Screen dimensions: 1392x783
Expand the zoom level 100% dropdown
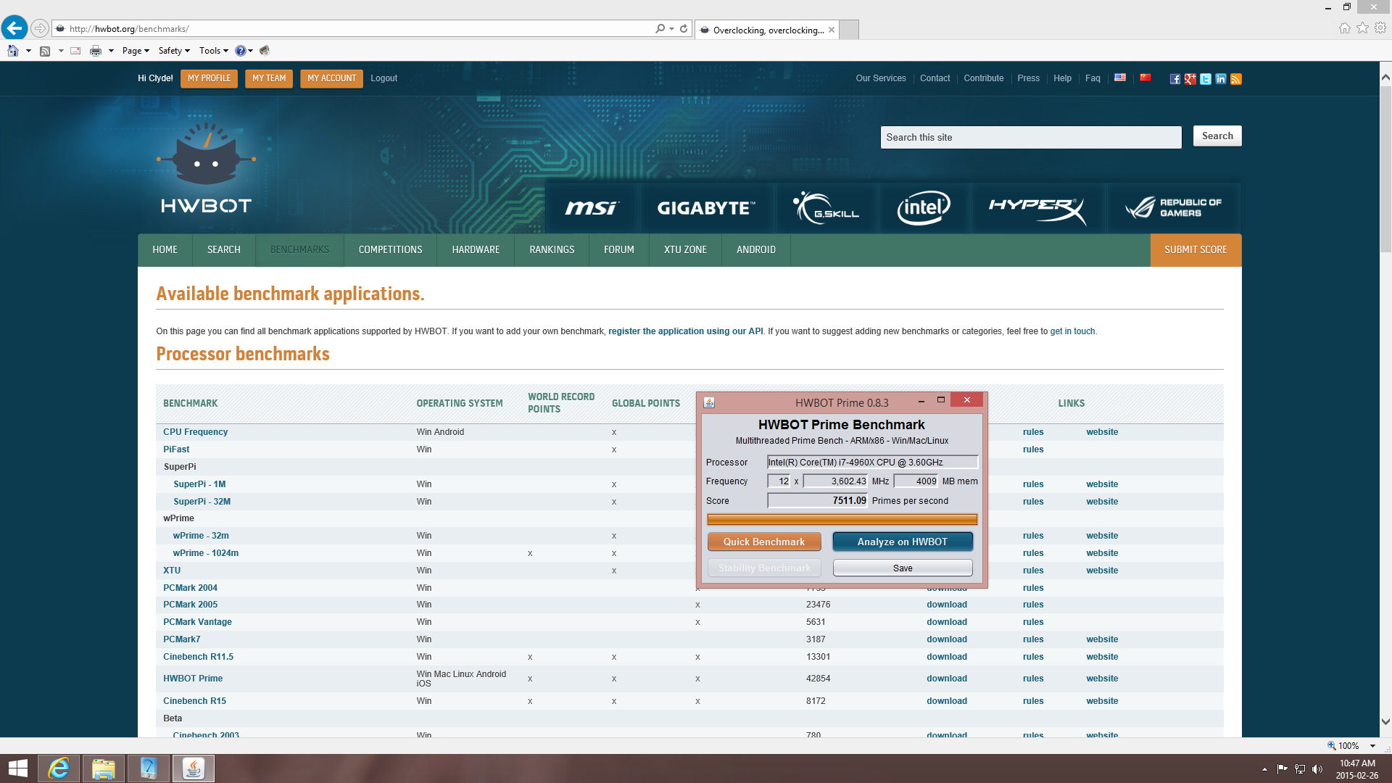(1372, 746)
